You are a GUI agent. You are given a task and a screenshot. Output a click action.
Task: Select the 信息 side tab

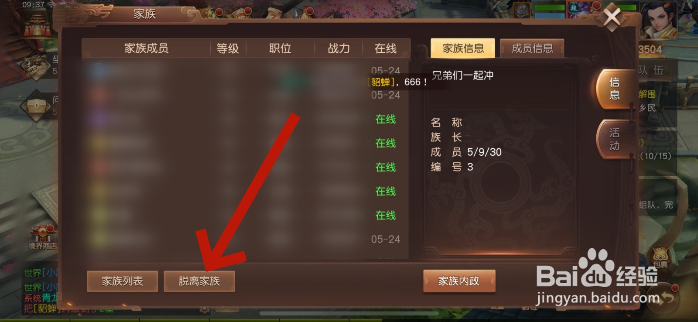coord(614,89)
